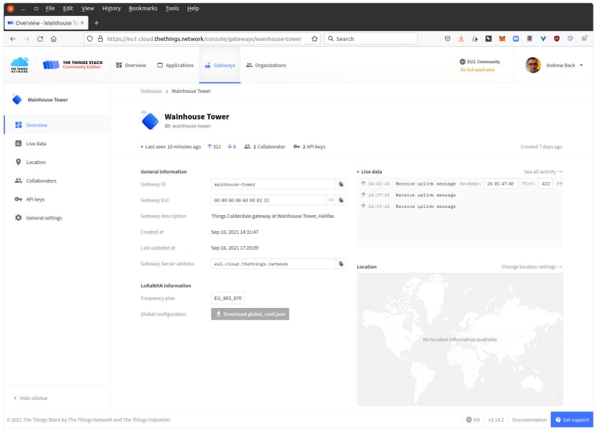Copy the Gateway ID to clipboard
The image size is (597, 431).
(x=341, y=184)
